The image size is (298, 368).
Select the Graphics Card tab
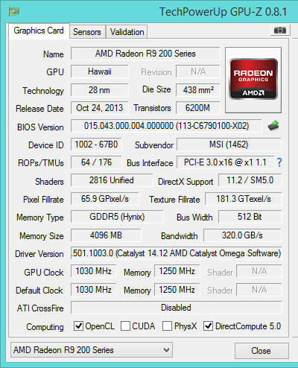[x=39, y=31]
